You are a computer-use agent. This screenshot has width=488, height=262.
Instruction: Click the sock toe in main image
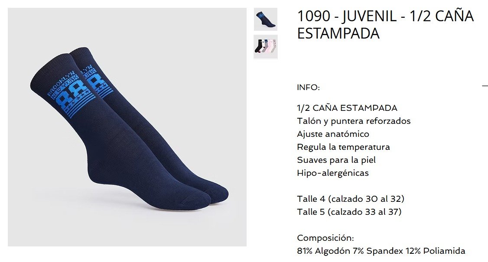215,194
